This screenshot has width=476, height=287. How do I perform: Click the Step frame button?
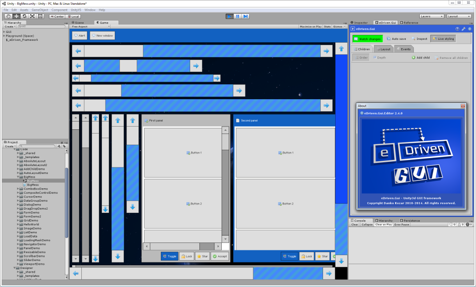pyautogui.click(x=245, y=16)
